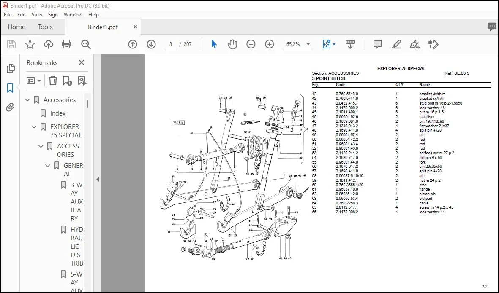Open the bookmark options menu dropdown
This screenshot has height=293, width=499.
(34, 81)
